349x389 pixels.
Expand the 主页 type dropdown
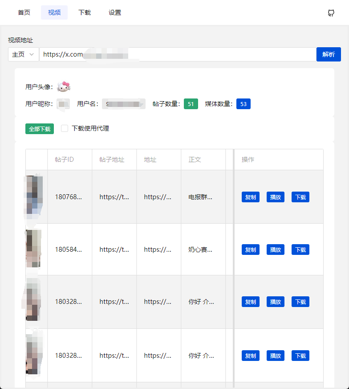pos(23,54)
